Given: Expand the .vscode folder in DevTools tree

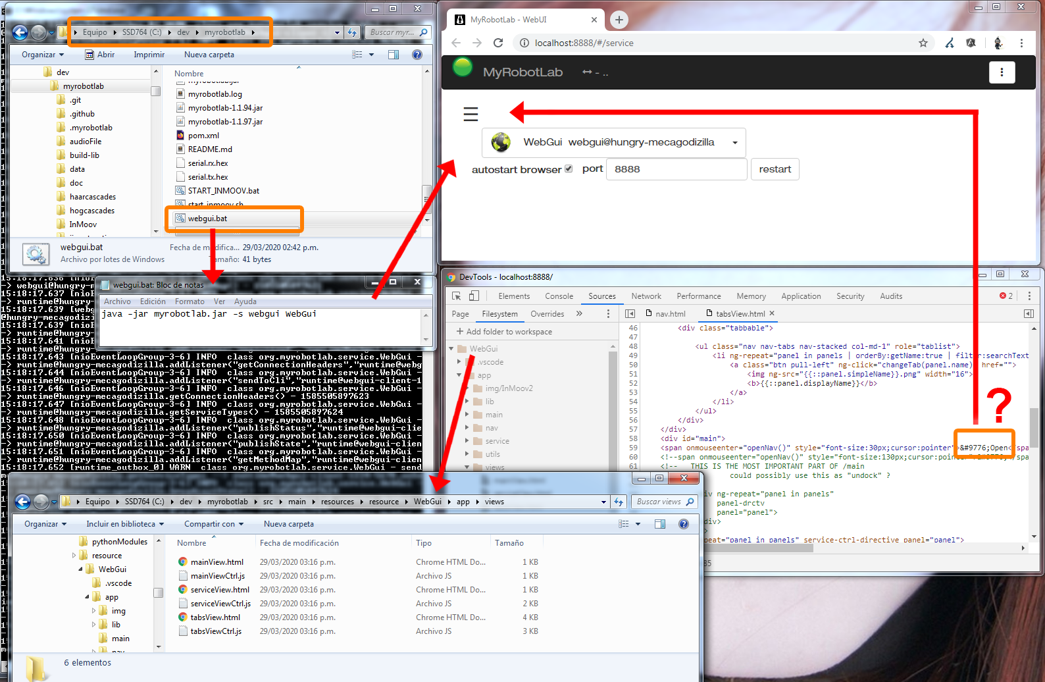Looking at the screenshot, I should [x=459, y=362].
